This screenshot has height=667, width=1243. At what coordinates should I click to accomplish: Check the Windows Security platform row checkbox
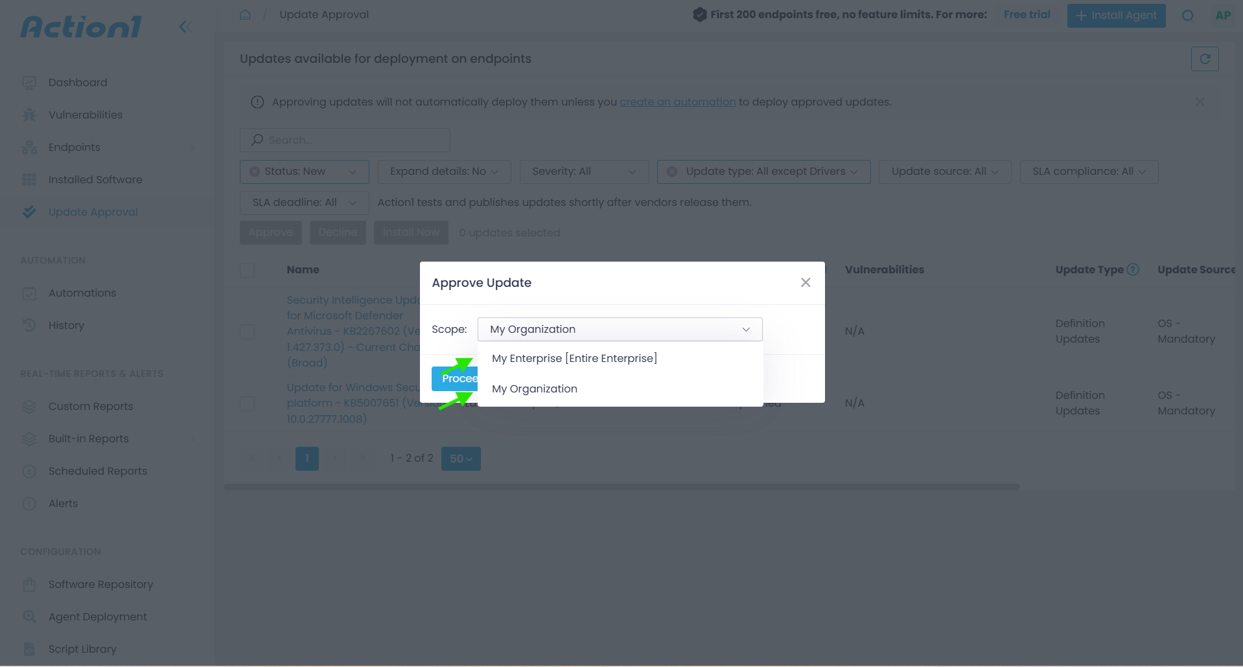(x=248, y=403)
